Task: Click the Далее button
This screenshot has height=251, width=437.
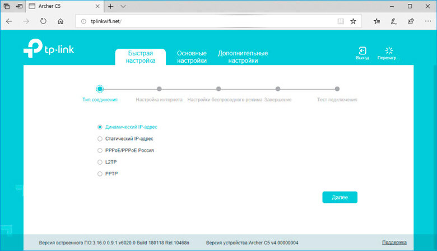Action: [x=340, y=197]
